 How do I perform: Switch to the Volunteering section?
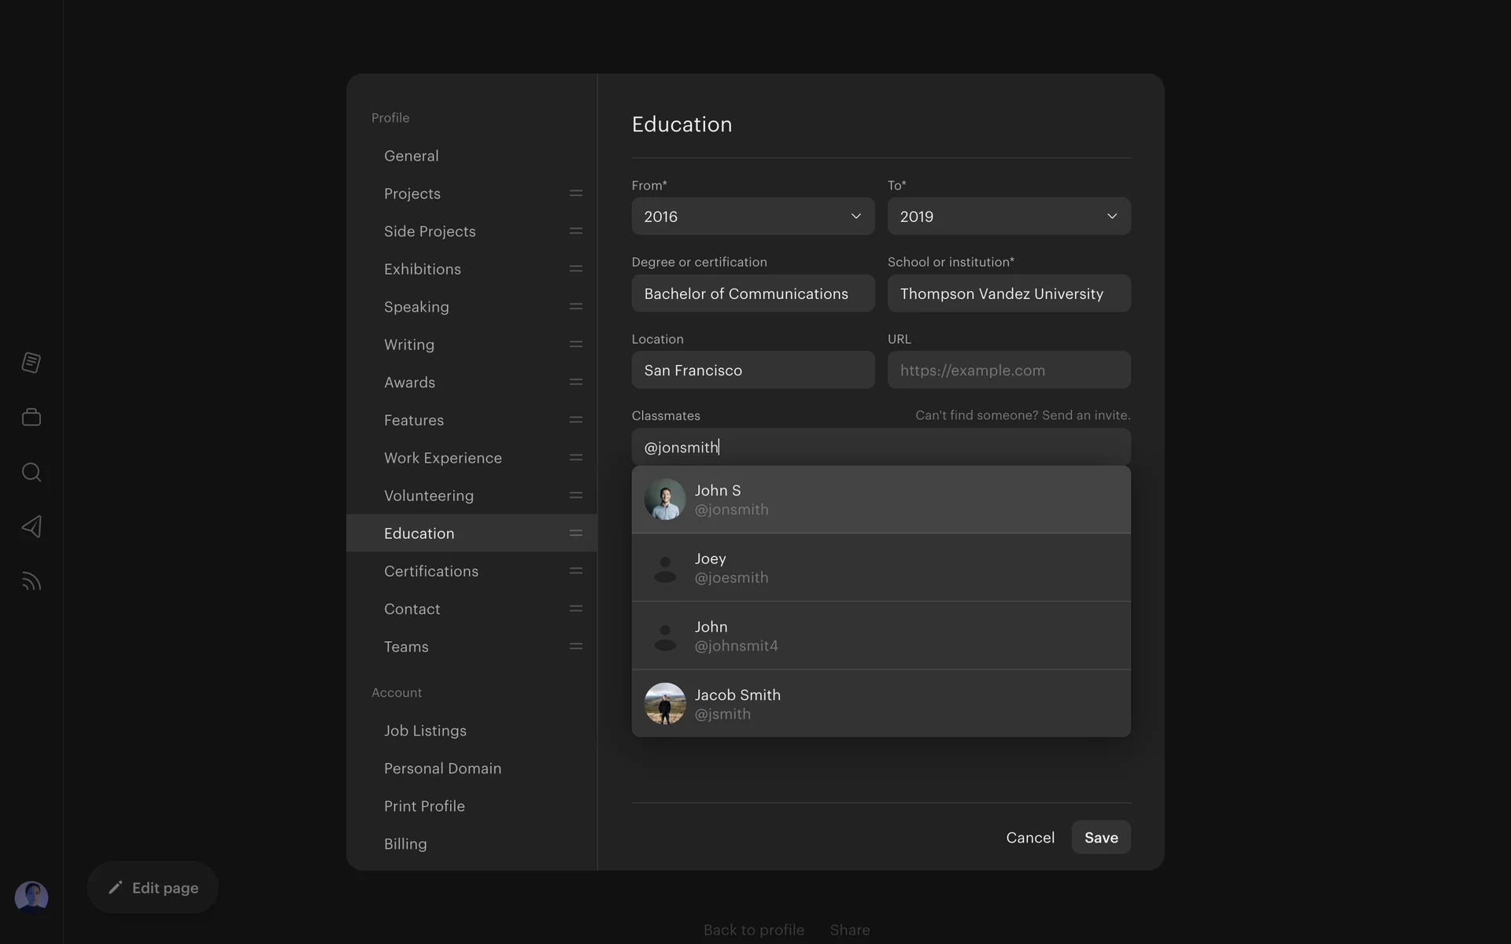click(428, 496)
